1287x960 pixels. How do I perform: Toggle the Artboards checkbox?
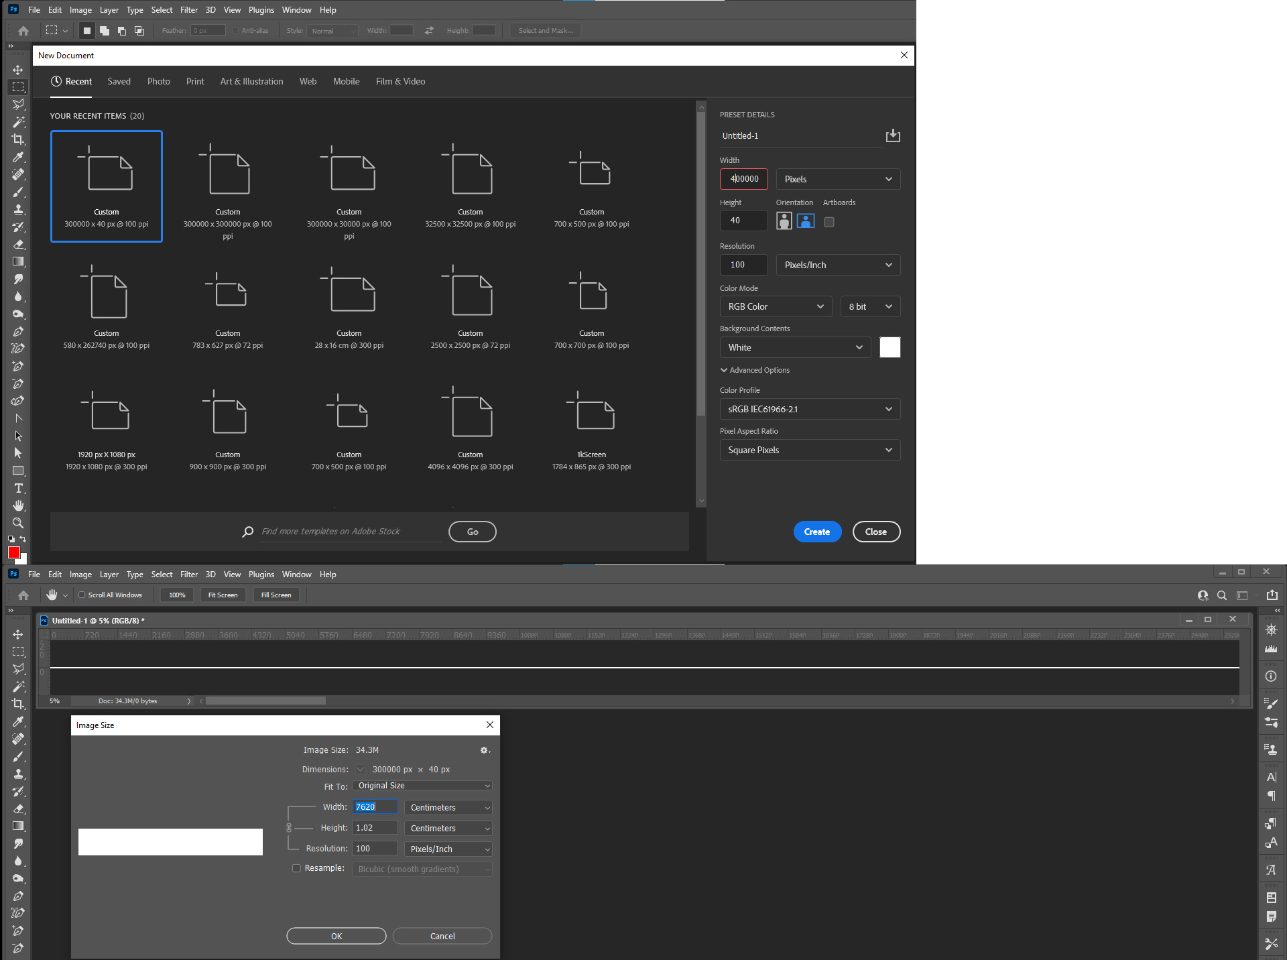point(829,222)
